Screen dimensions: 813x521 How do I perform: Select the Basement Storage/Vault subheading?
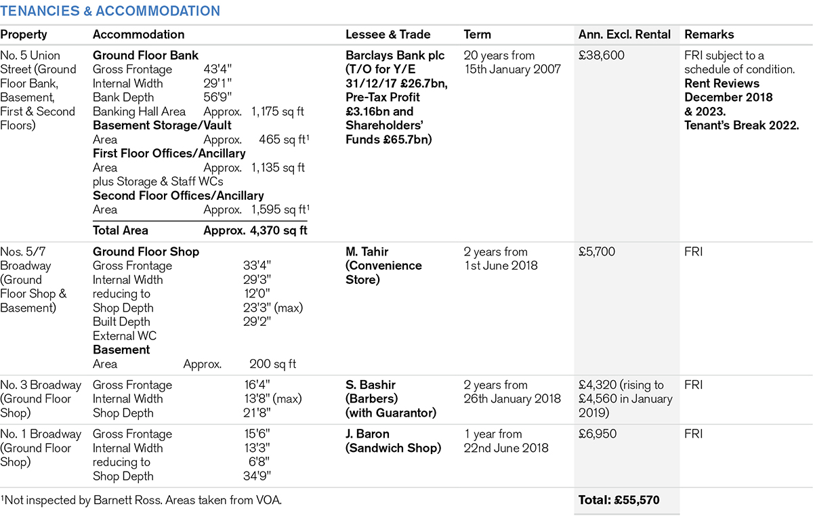162,125
